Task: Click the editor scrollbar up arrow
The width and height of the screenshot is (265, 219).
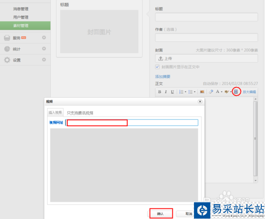Action: pos(255,99)
